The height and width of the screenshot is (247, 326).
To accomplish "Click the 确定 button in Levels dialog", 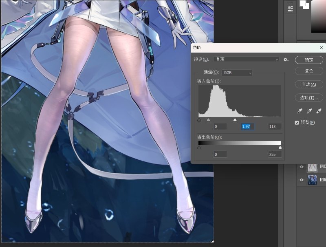I will pyautogui.click(x=309, y=60).
